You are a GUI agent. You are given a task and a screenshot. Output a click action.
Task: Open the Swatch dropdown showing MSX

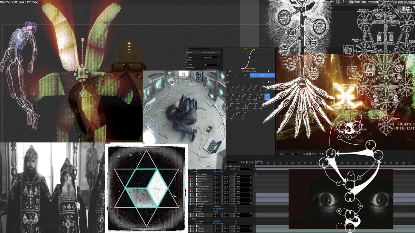point(211,65)
